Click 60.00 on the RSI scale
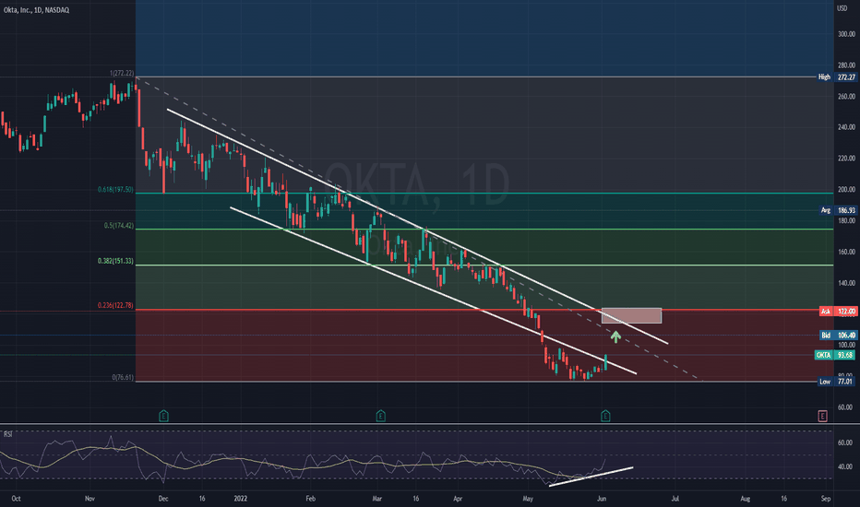This screenshot has width=860, height=507. [845, 442]
